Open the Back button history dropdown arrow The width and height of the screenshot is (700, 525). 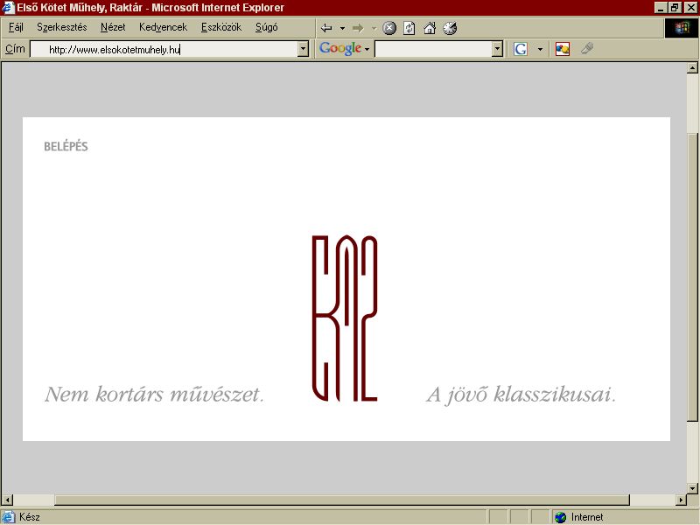(x=342, y=29)
